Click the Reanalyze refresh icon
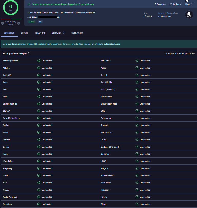 (155, 4)
